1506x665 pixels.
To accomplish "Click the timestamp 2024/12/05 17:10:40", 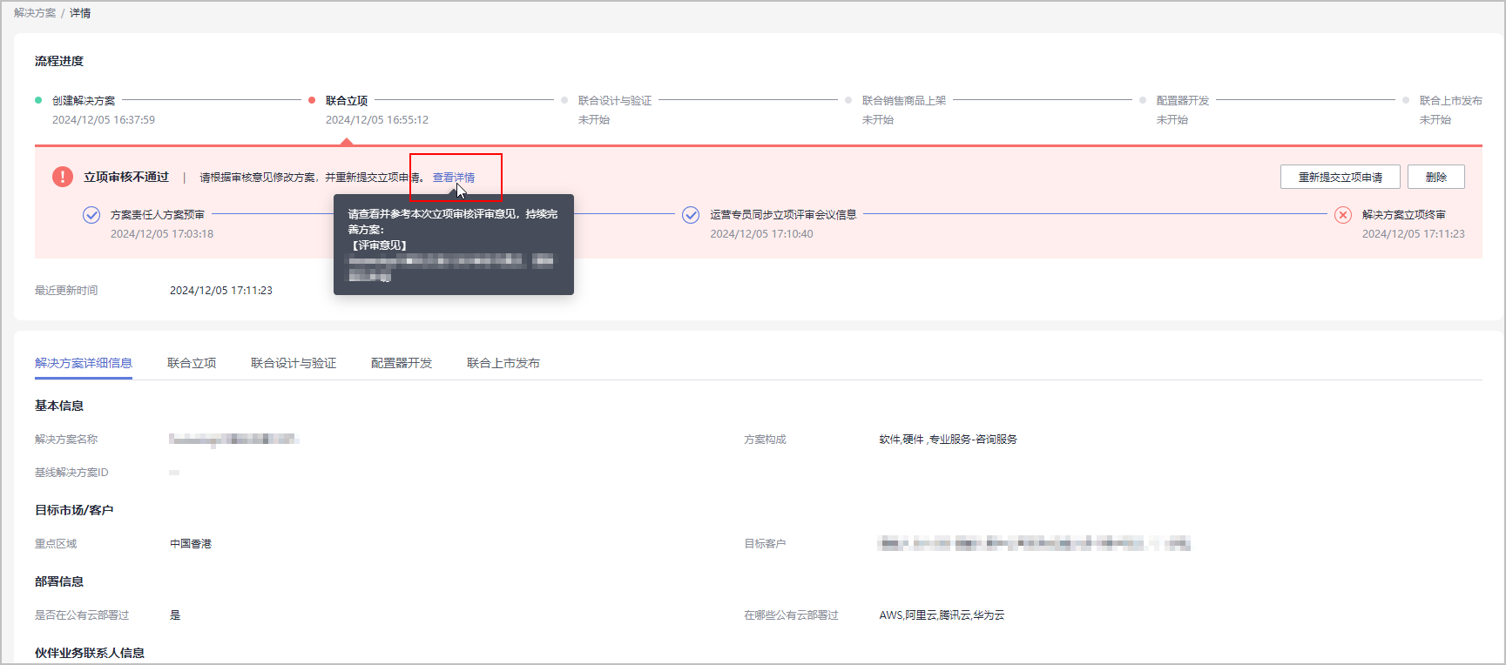I will [x=761, y=234].
